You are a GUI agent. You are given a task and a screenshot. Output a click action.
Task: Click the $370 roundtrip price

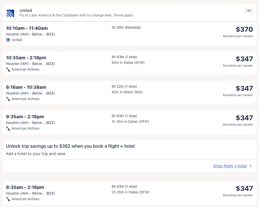pos(244,29)
